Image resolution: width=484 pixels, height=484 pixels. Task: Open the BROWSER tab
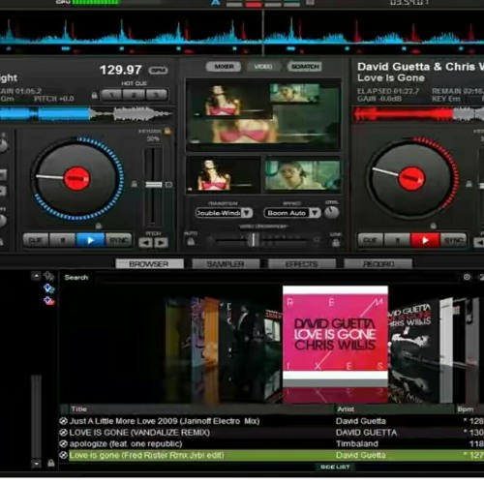149,264
